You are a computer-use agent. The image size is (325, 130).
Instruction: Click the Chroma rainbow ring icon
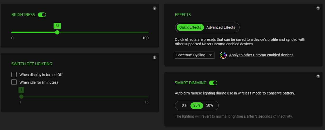223,55
